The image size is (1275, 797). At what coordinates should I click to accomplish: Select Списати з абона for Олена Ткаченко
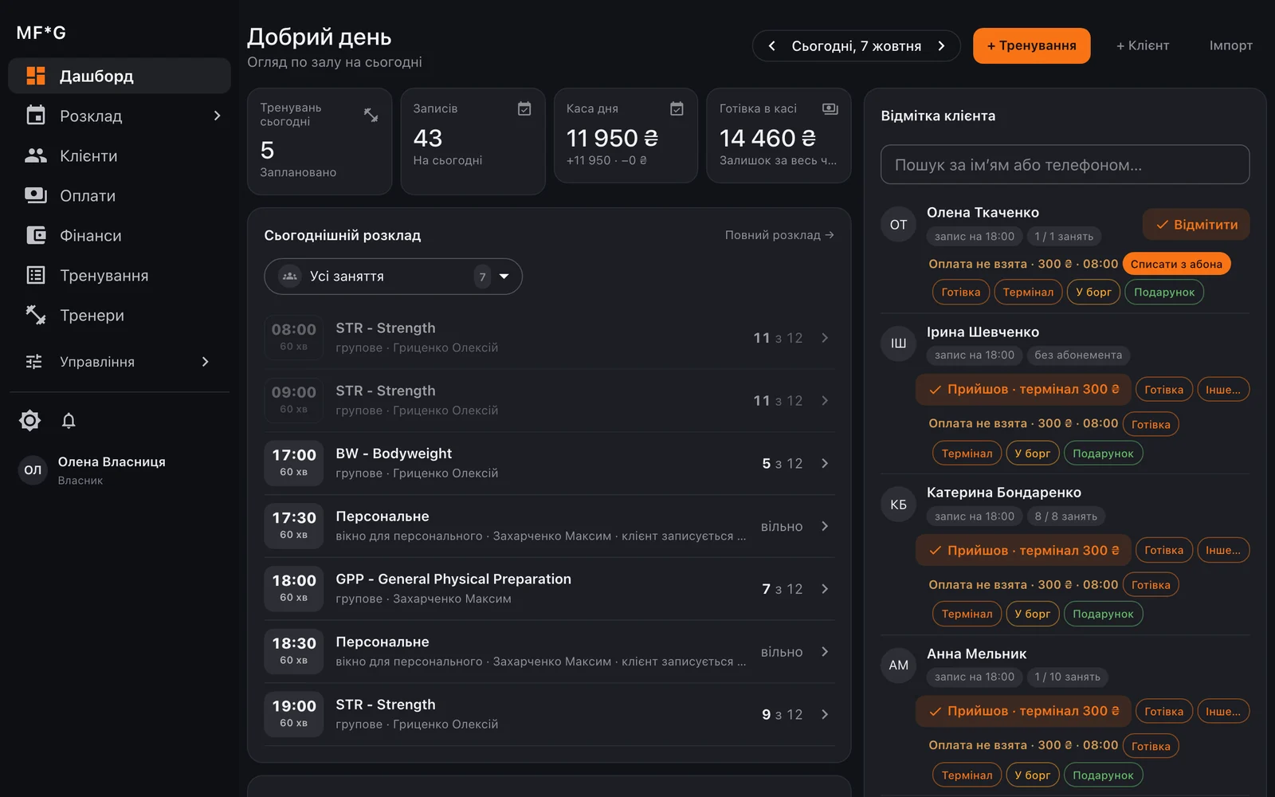tap(1176, 265)
